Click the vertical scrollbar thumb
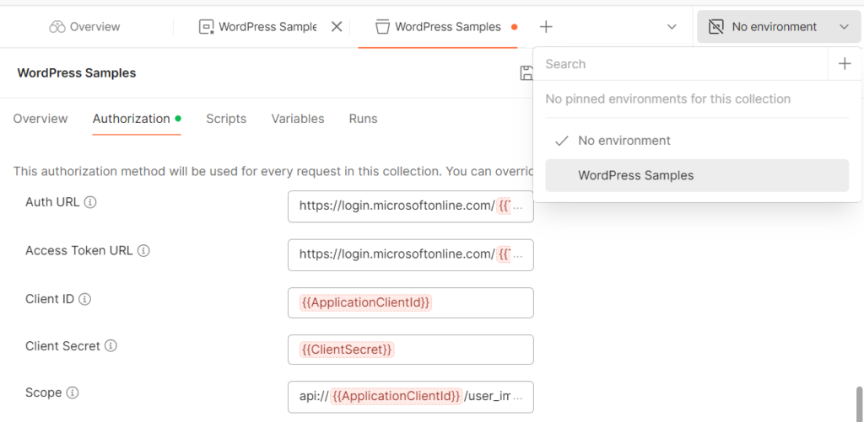Viewport: 864px width, 422px height. point(858,403)
